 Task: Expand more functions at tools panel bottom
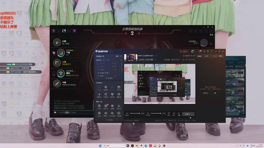coord(109,120)
